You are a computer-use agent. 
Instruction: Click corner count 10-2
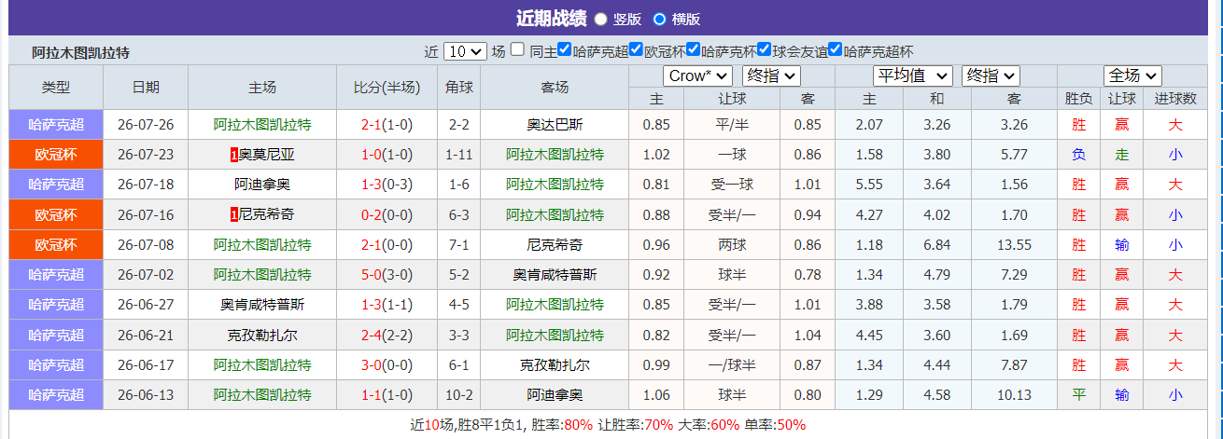[458, 395]
